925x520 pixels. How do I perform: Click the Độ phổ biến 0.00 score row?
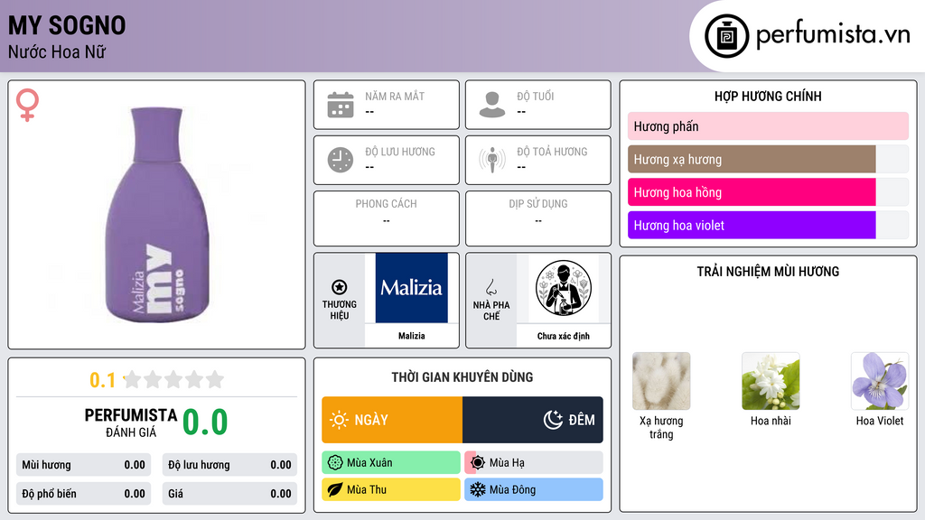coord(83,494)
